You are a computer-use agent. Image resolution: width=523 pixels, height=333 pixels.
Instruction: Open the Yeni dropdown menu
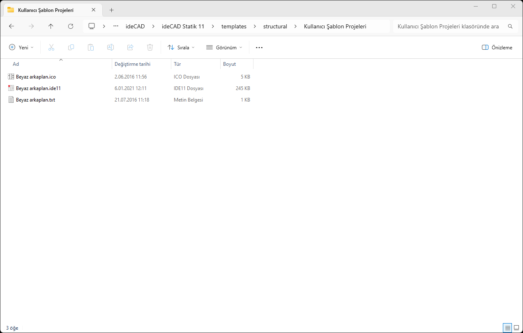click(21, 47)
